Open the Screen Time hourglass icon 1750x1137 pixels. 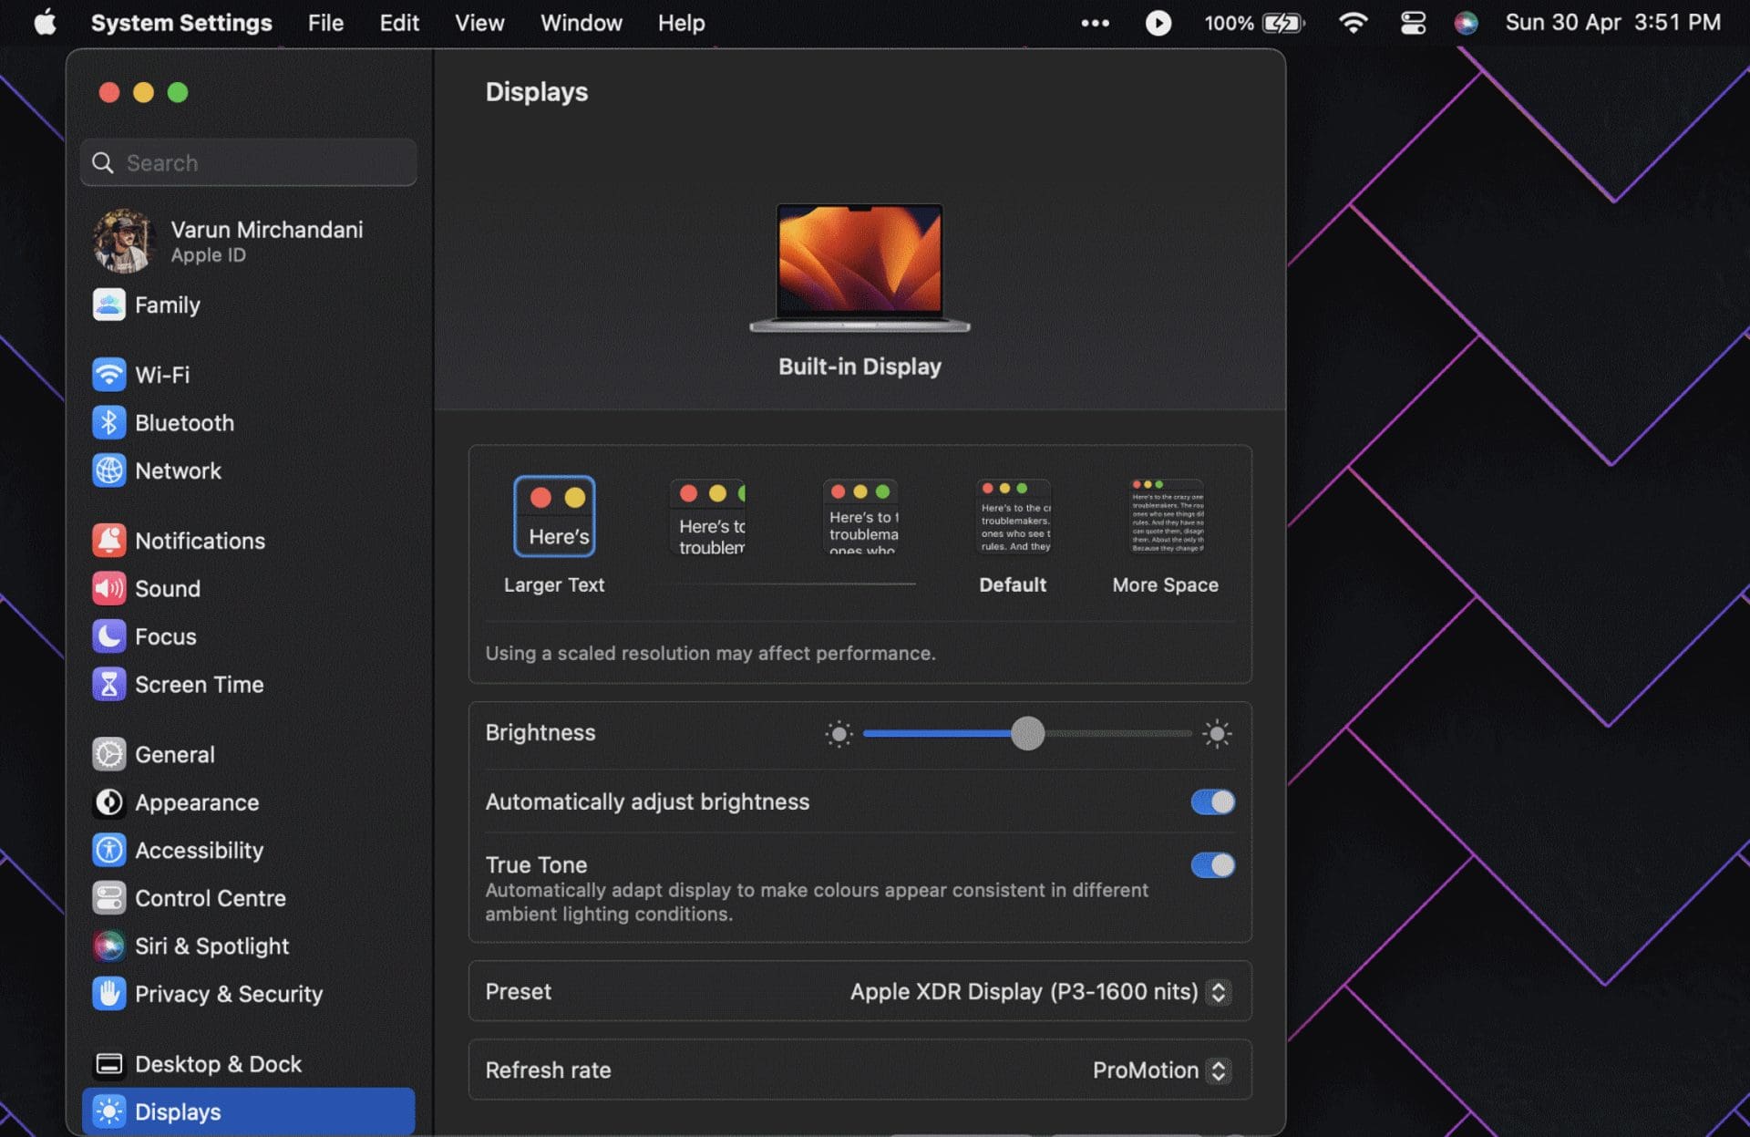pos(108,685)
